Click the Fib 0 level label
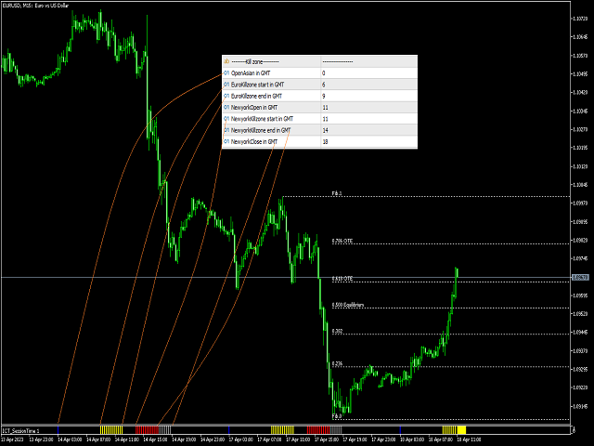594x446 pixels. tap(337, 416)
